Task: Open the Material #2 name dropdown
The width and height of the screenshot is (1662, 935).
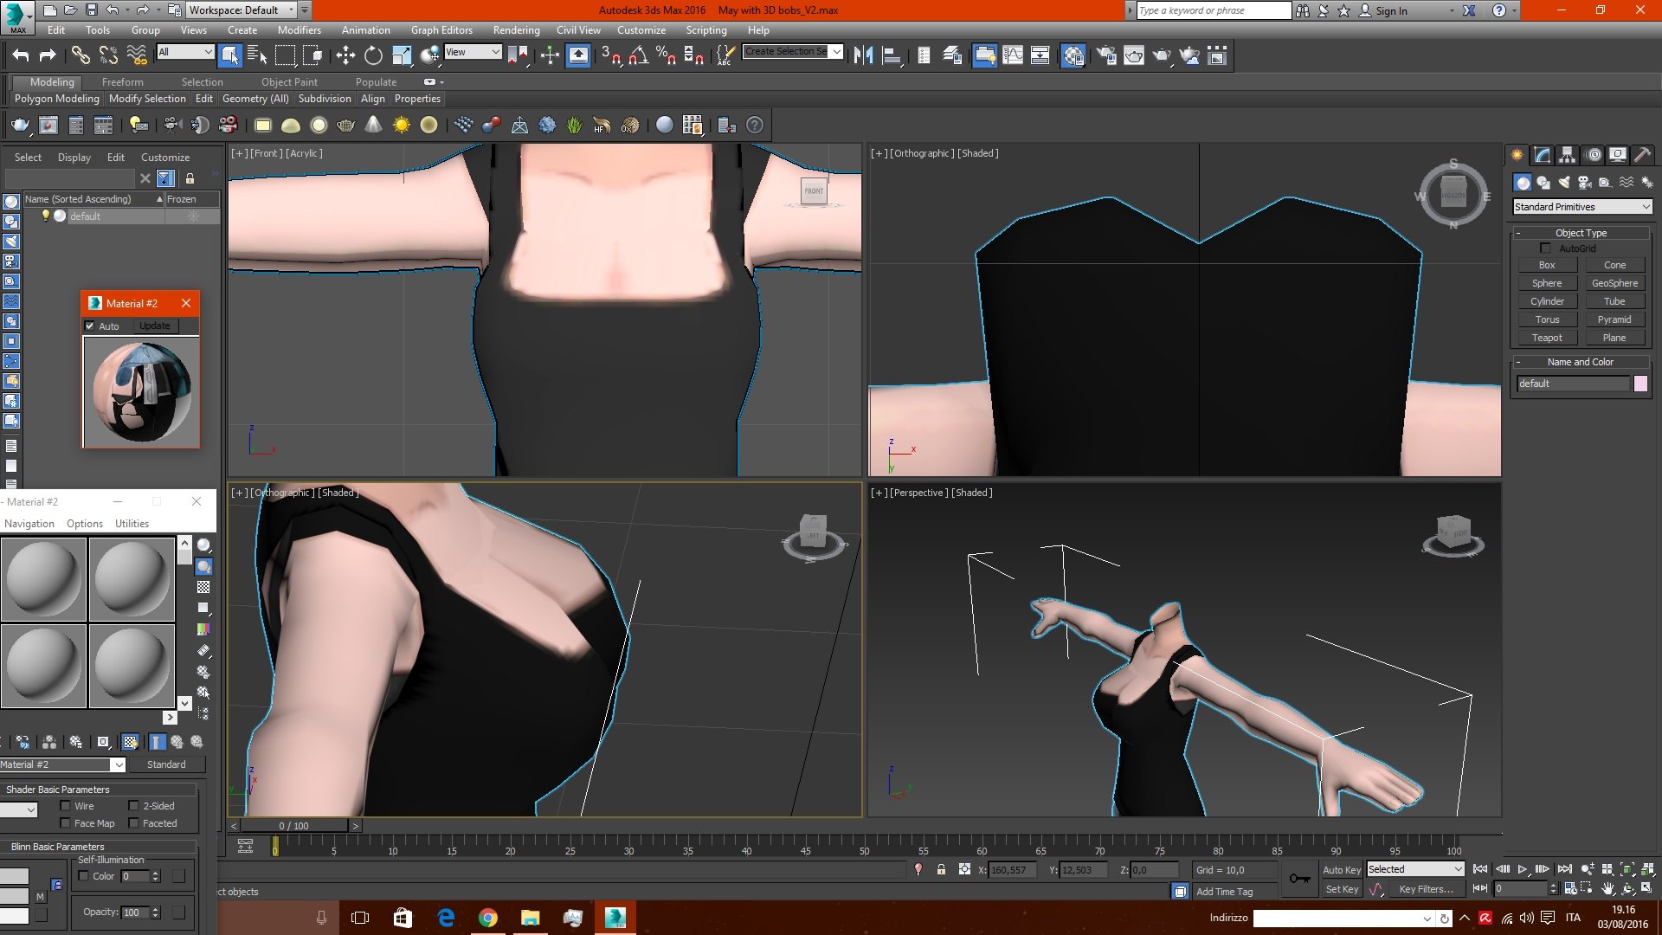Action: (62, 764)
